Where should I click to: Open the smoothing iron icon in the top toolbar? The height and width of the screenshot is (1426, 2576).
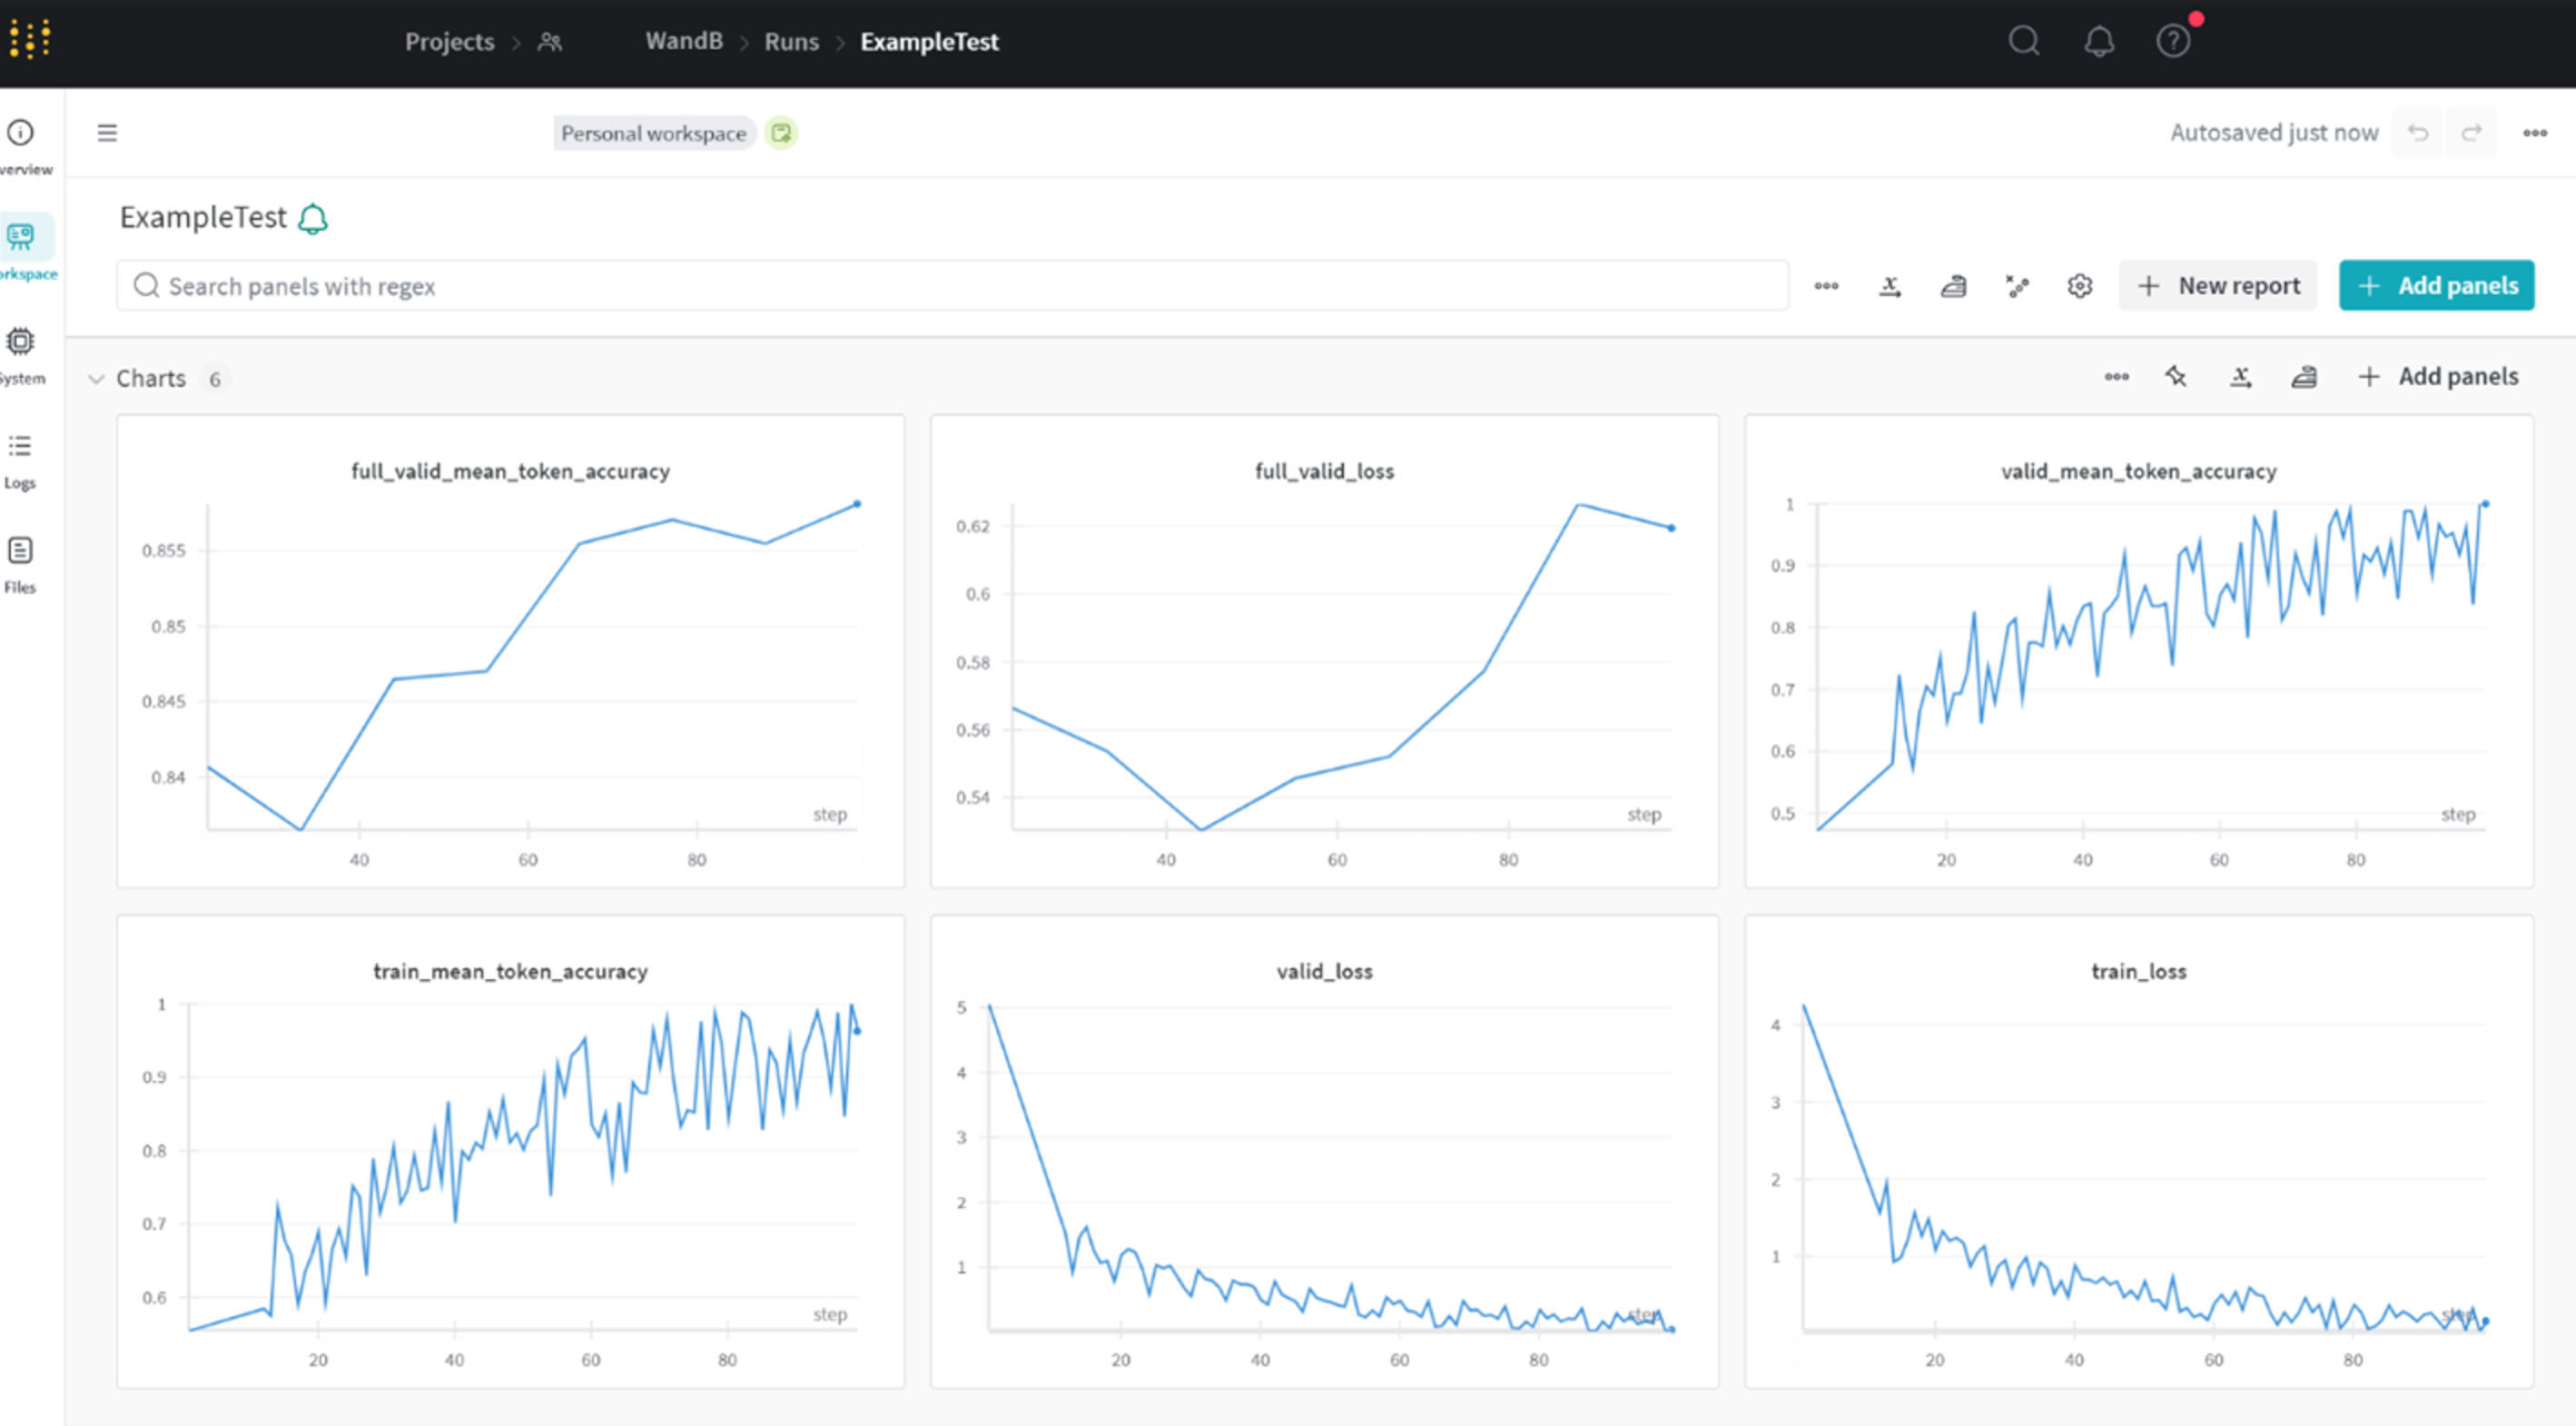tap(1953, 286)
